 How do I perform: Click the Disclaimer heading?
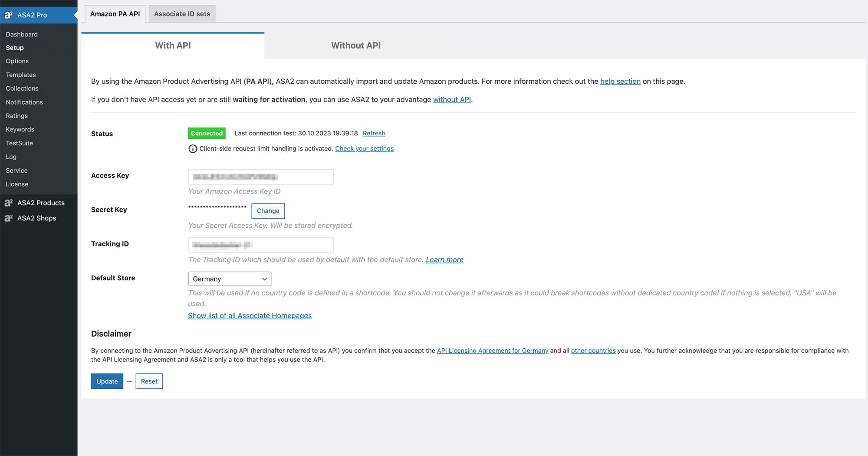111,334
